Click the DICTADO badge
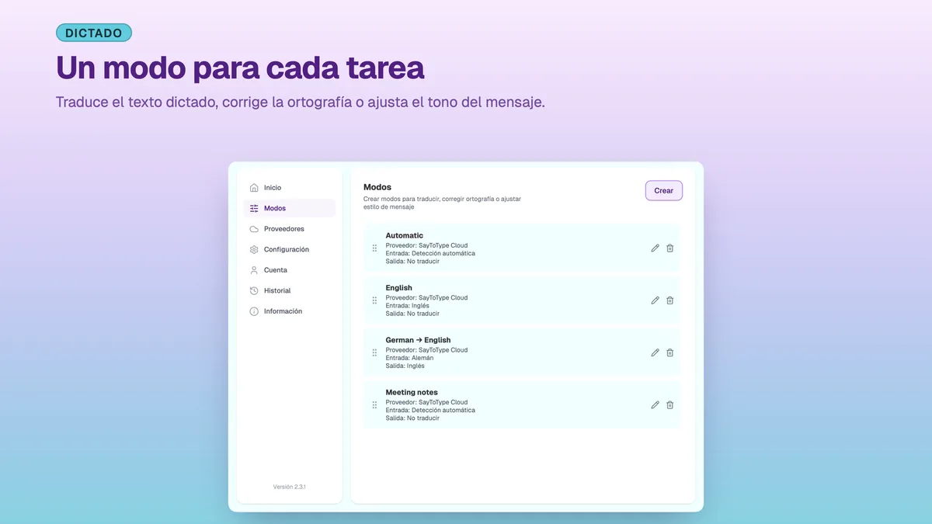Viewport: 932px width, 524px height. click(x=94, y=33)
